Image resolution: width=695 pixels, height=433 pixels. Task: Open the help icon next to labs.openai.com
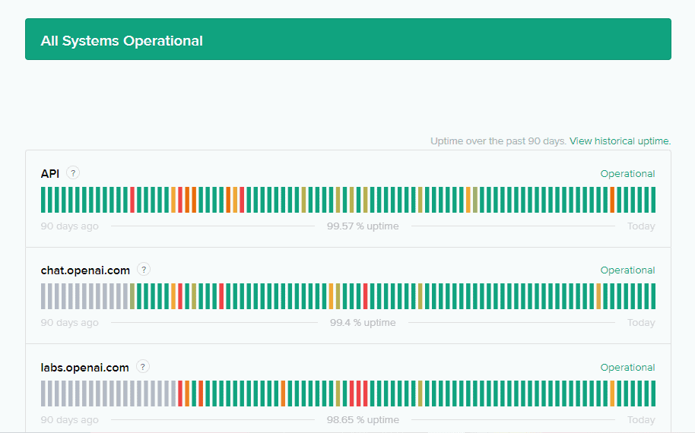[x=143, y=367]
